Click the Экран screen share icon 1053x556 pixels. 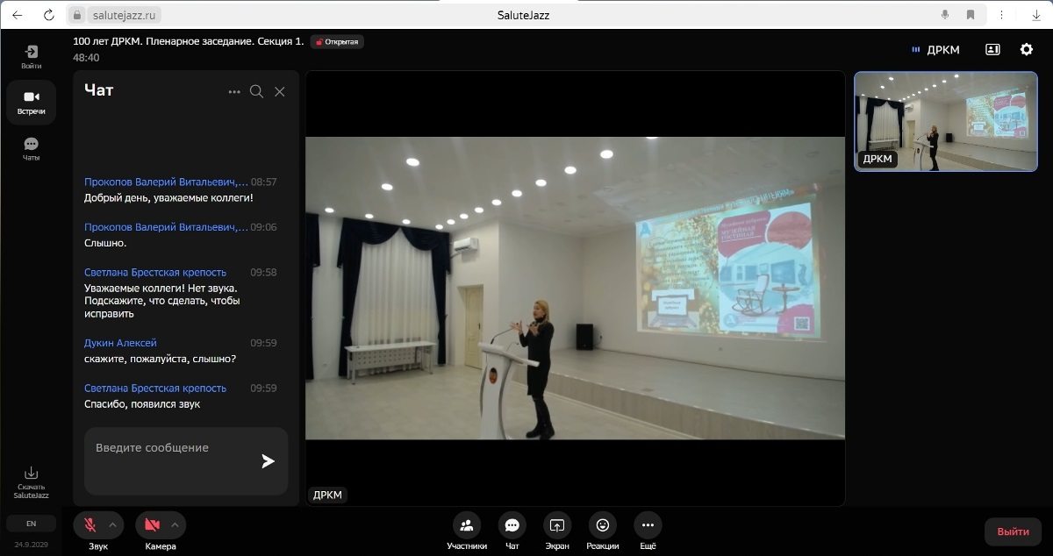557,525
